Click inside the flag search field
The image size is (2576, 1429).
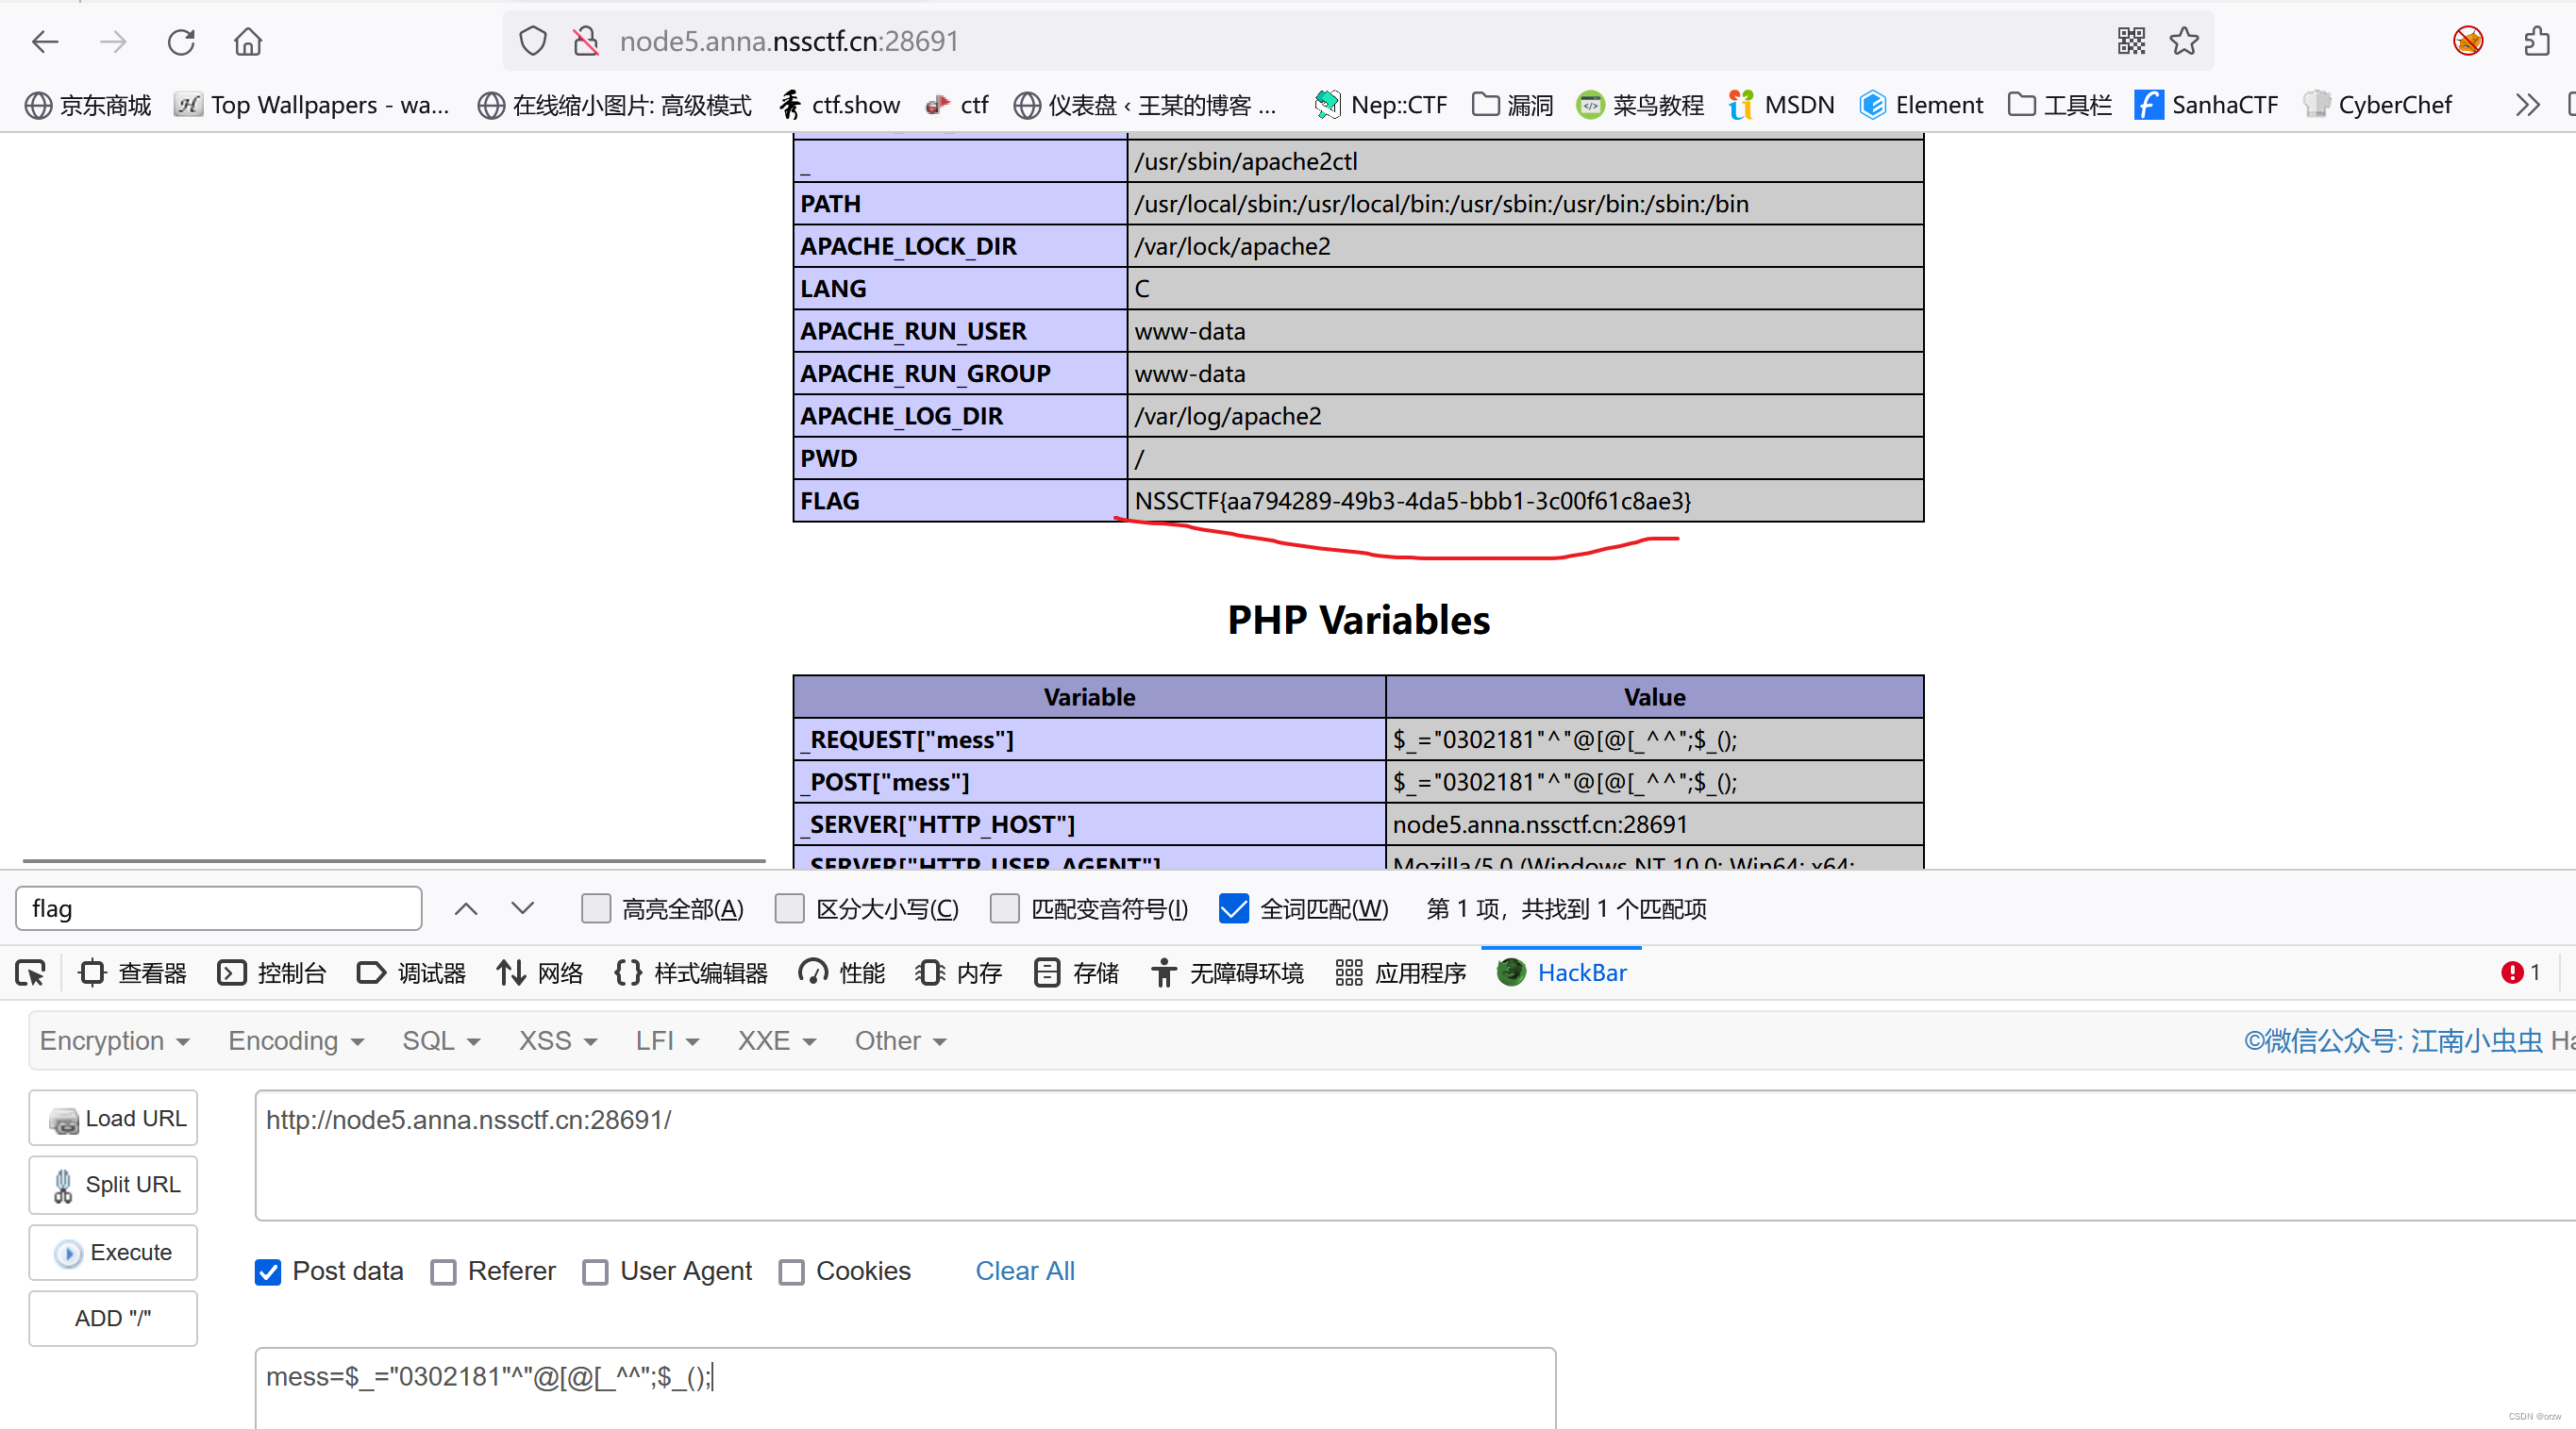tap(219, 908)
